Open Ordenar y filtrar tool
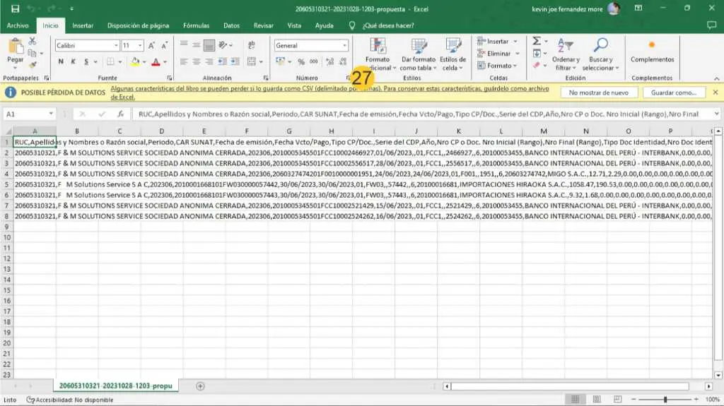Viewport: 724px width, 406px height. [566, 54]
